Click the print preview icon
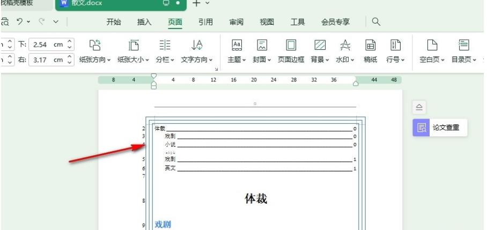 [5, 22]
